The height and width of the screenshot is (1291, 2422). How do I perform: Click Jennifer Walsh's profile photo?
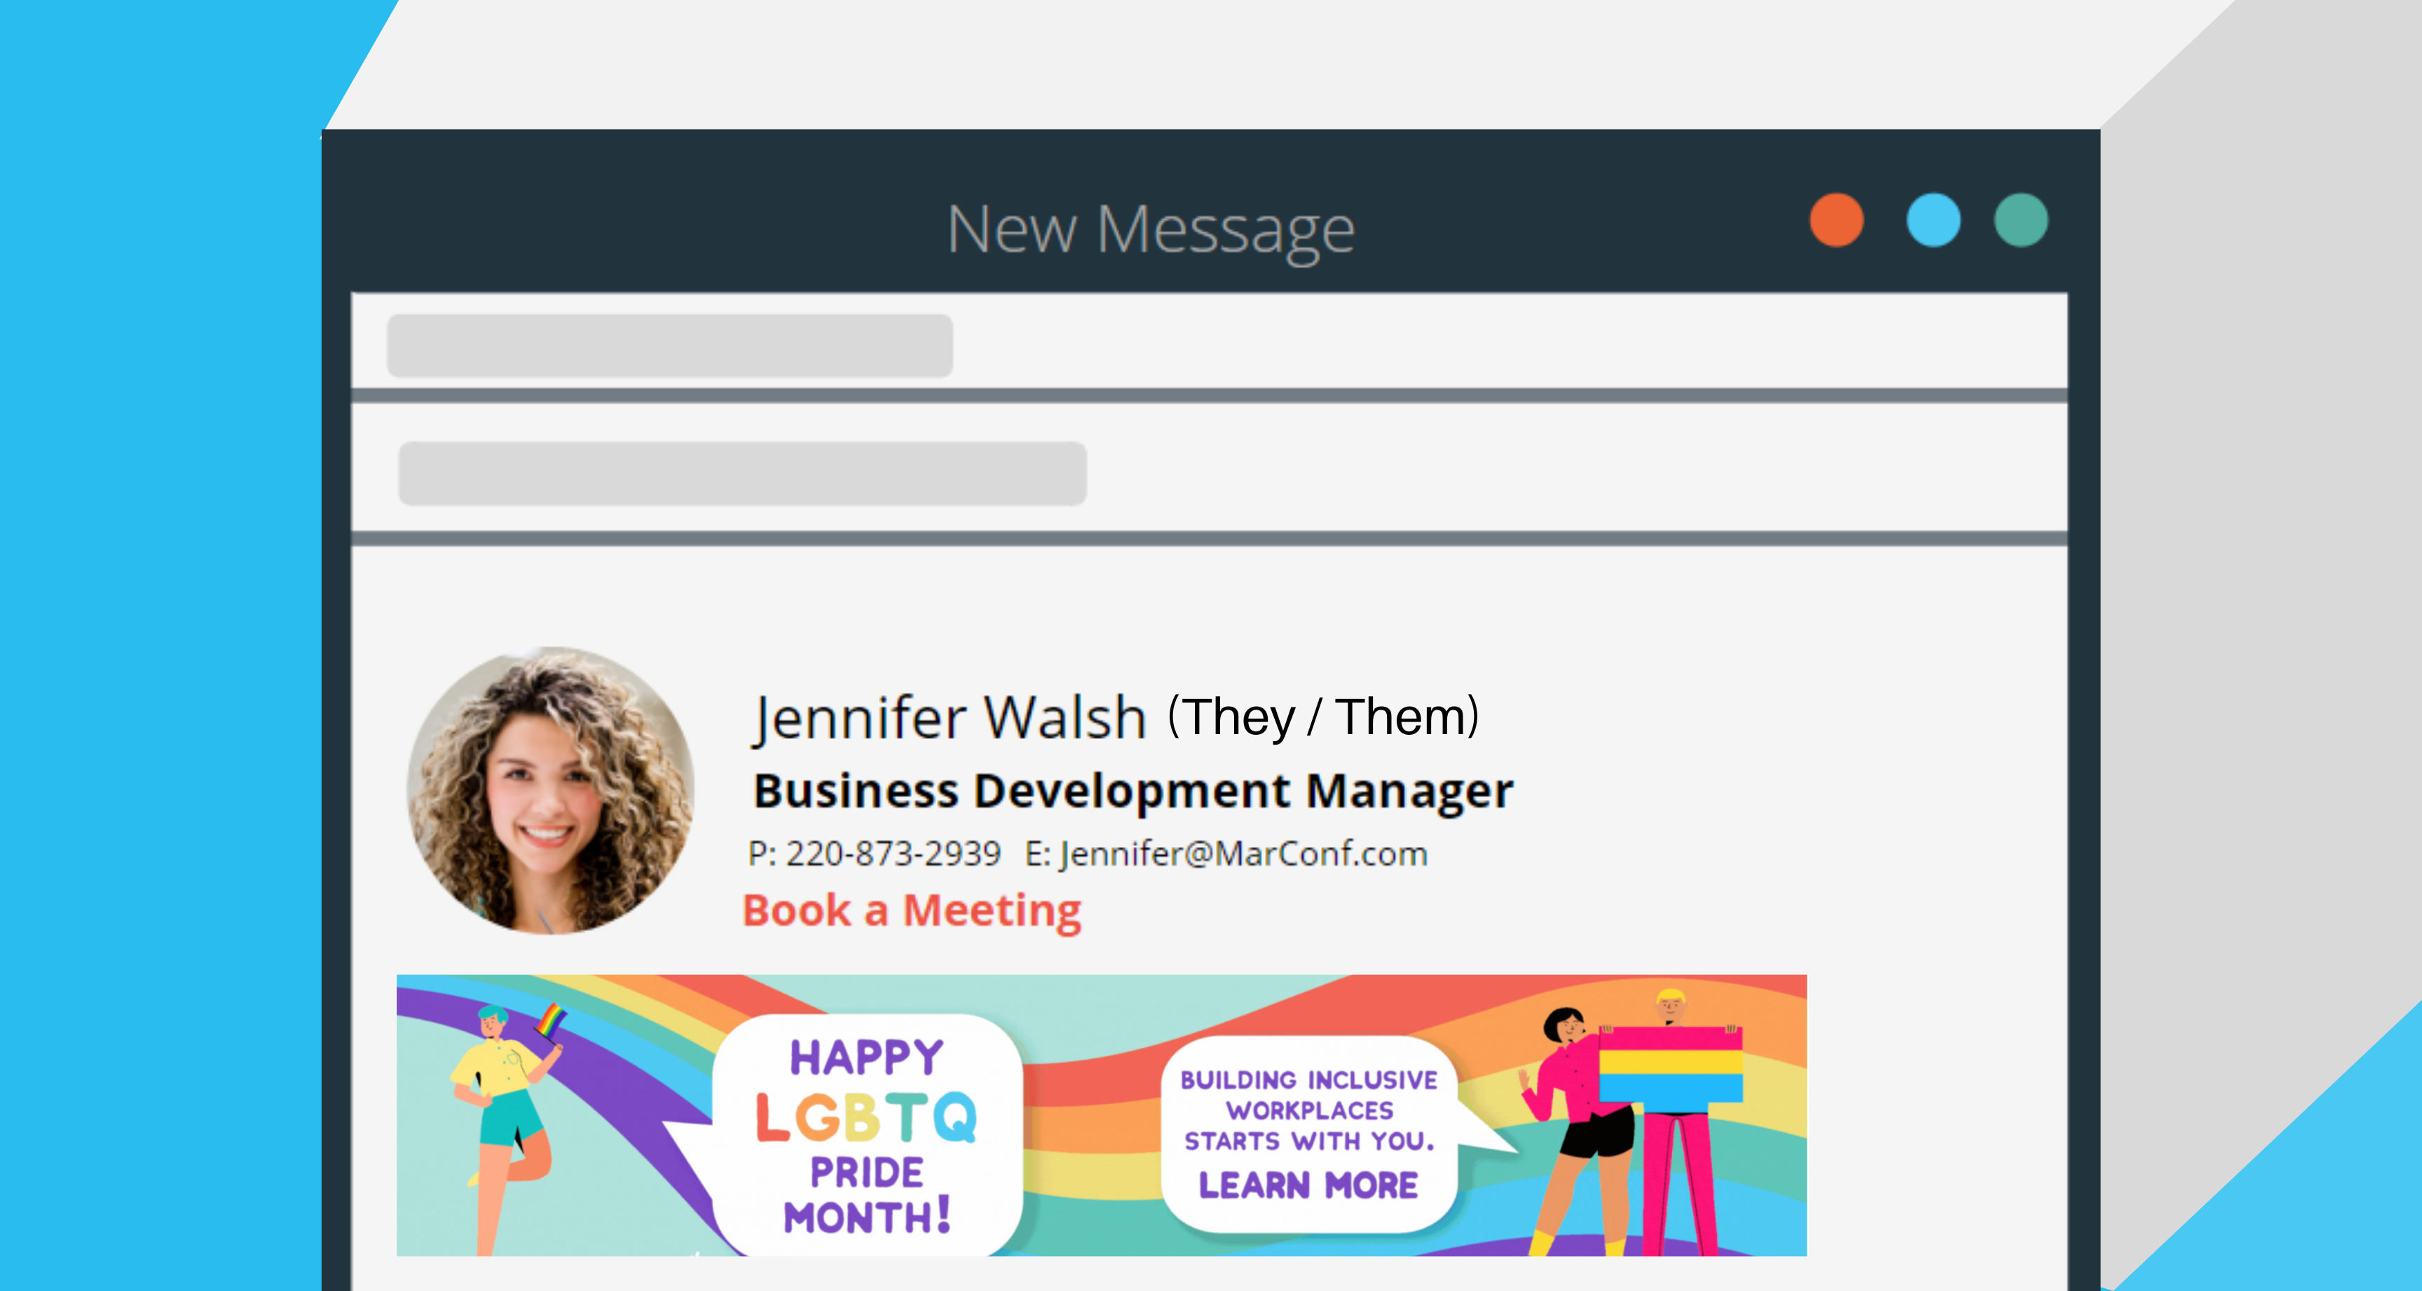point(551,790)
